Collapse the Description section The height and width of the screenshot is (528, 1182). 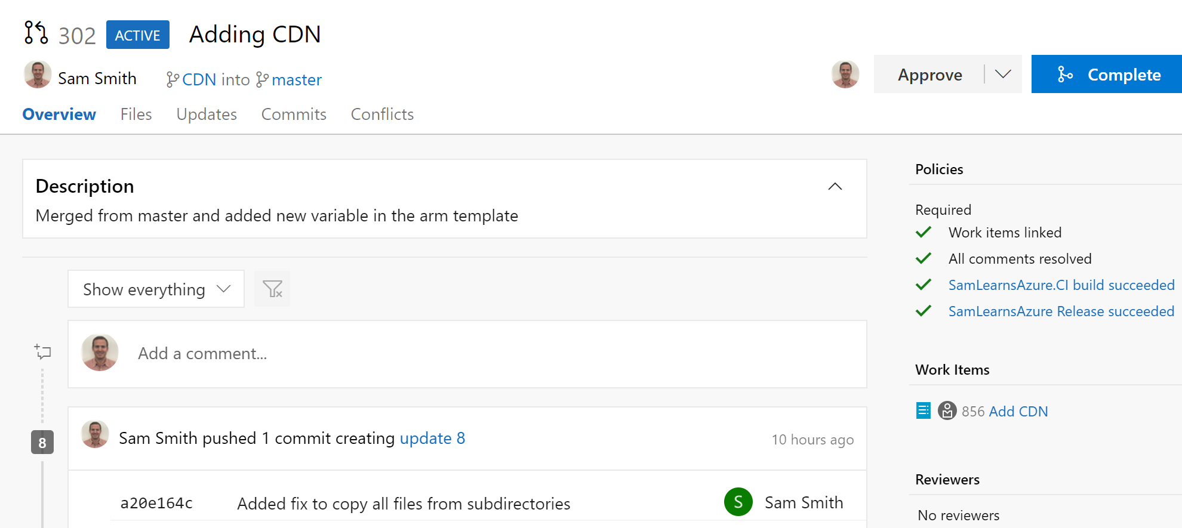click(x=835, y=187)
